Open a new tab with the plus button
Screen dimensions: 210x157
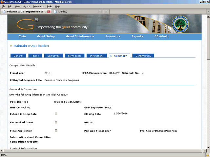coord(106,12)
